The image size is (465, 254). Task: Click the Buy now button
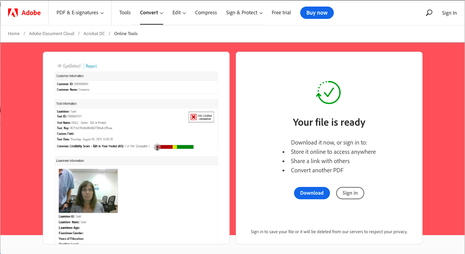click(x=317, y=13)
